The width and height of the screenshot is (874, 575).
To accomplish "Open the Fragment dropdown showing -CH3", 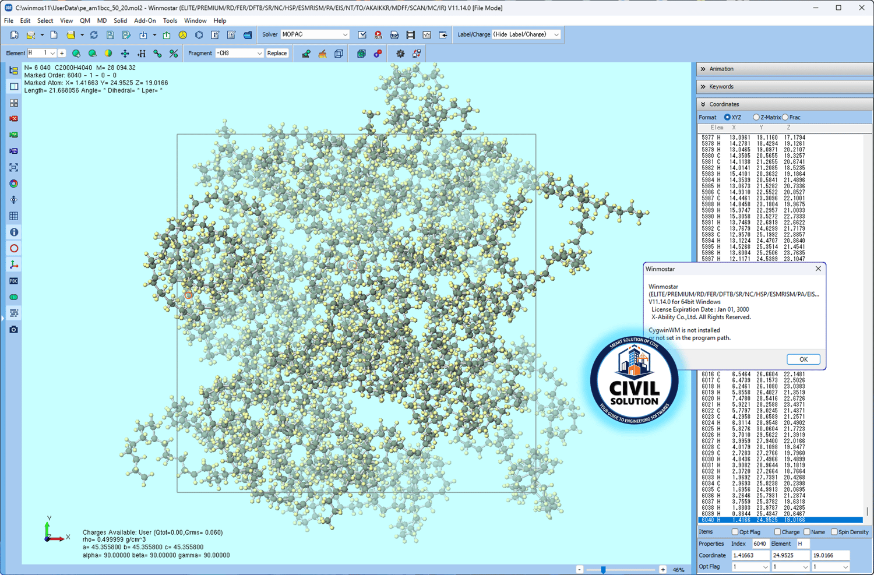I will click(239, 54).
